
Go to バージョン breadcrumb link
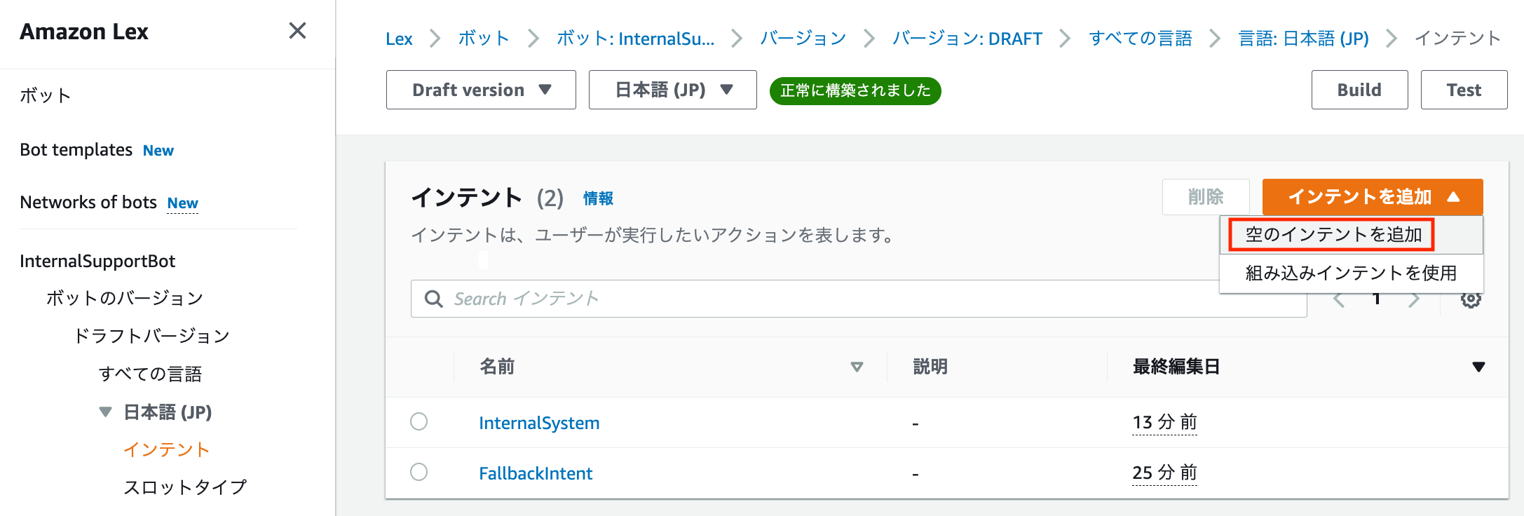pos(803,39)
